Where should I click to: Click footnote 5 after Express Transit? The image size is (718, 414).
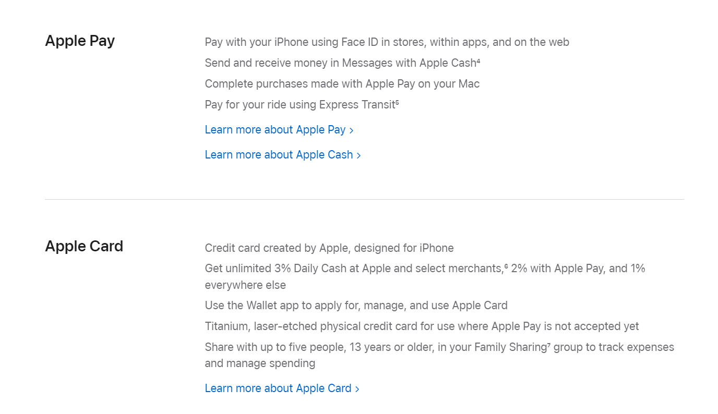(x=397, y=102)
